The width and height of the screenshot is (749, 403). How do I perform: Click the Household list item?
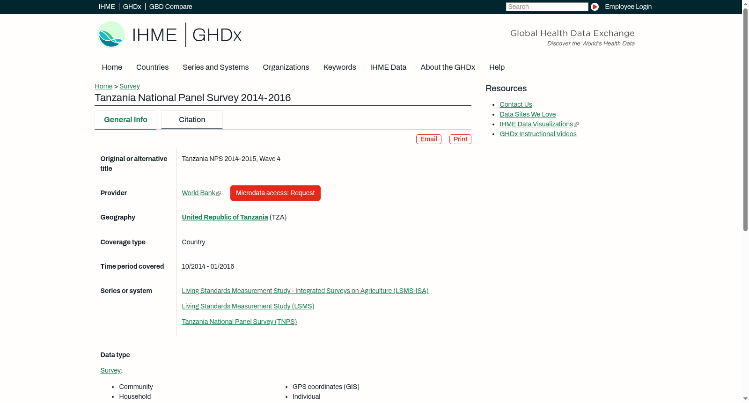coord(135,396)
